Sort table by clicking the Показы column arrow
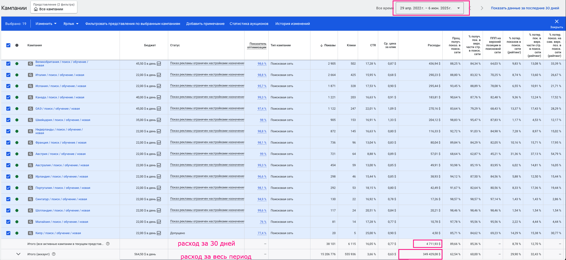 (x=321, y=45)
